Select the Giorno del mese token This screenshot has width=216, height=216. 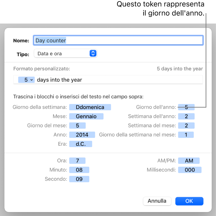(77, 125)
